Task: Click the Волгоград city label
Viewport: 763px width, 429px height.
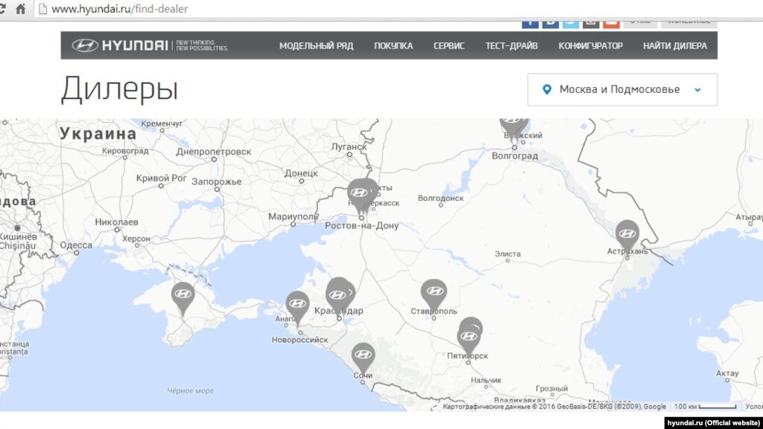Action: coord(515,156)
